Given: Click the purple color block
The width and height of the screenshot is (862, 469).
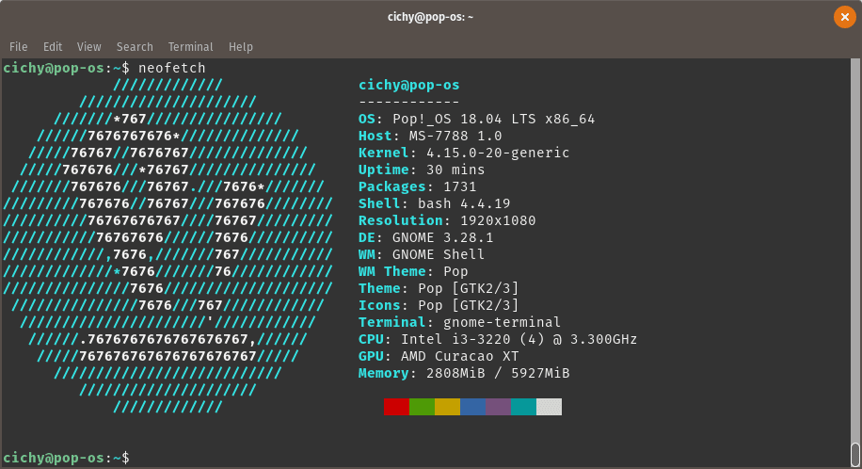Looking at the screenshot, I should coord(499,407).
